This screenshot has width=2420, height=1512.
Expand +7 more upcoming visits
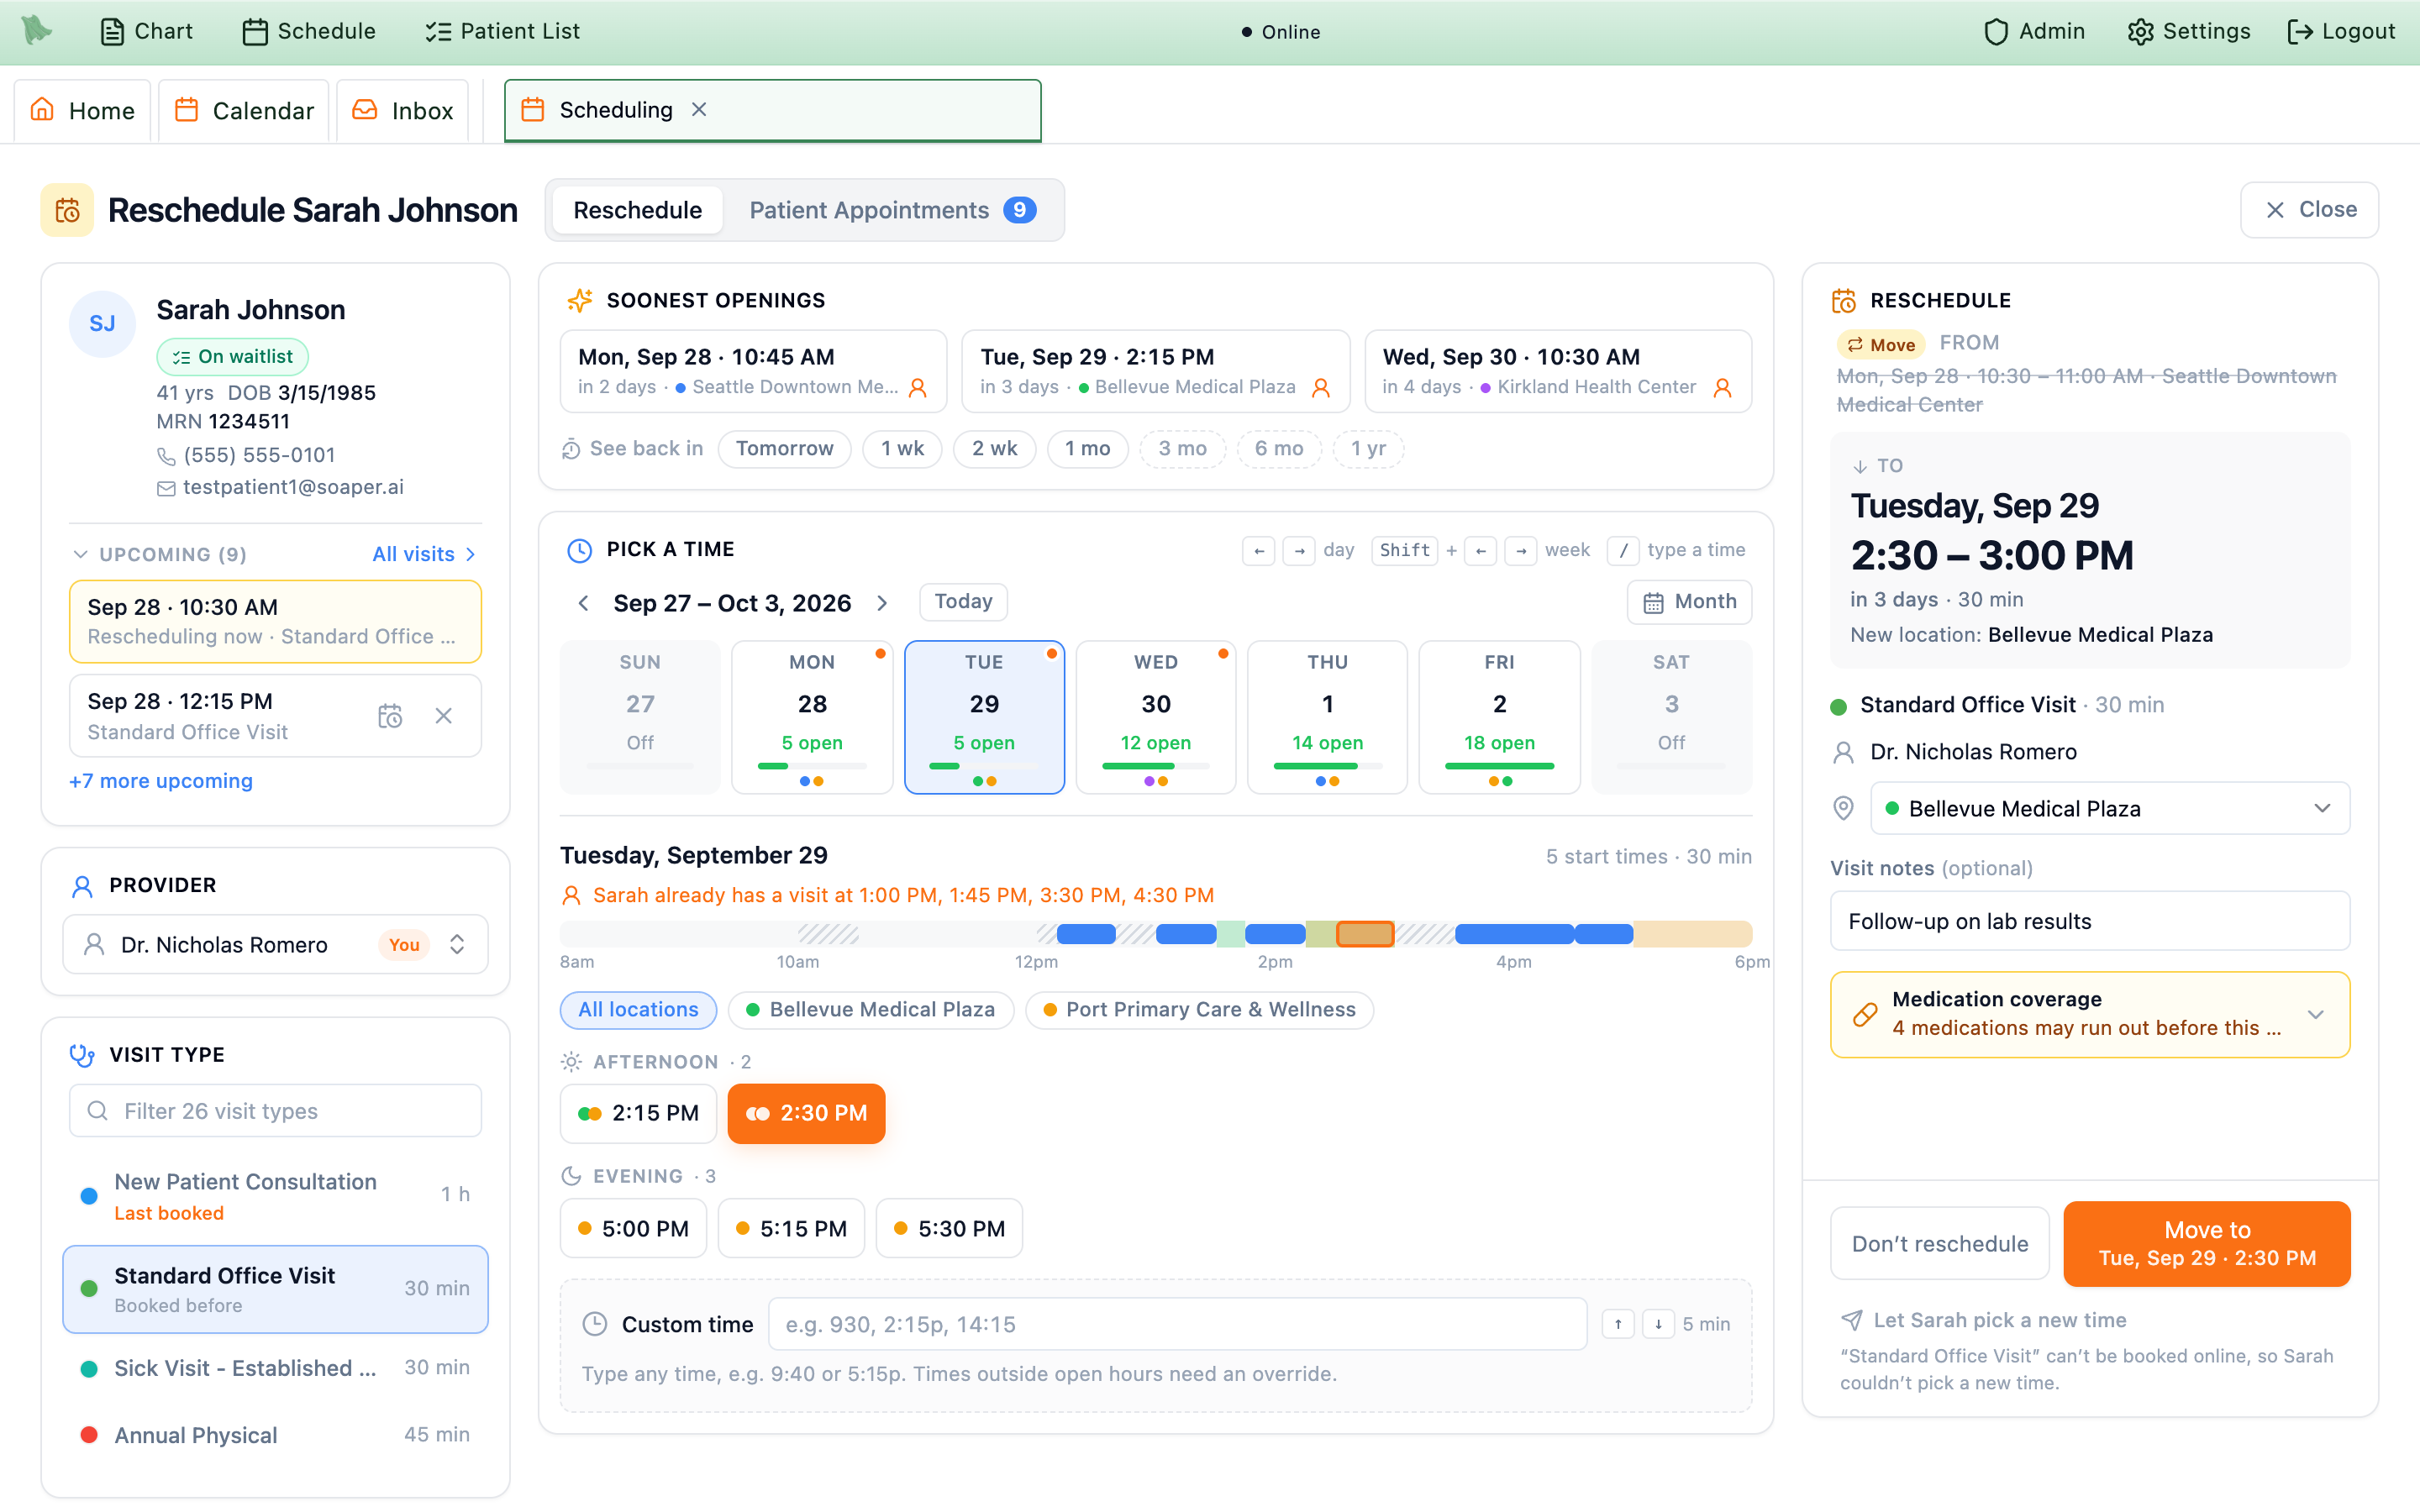point(160,781)
